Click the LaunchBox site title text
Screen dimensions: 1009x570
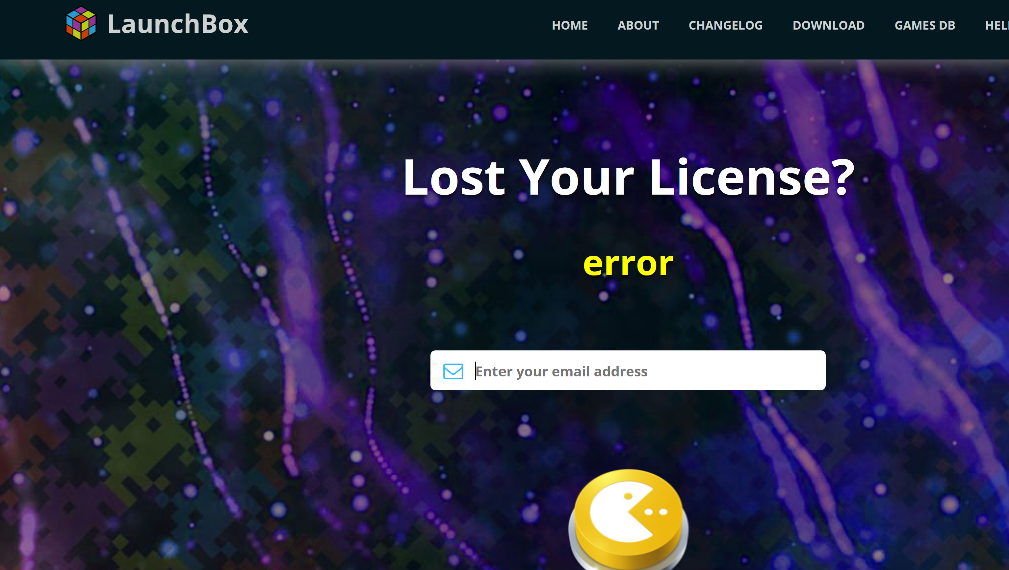[x=178, y=24]
